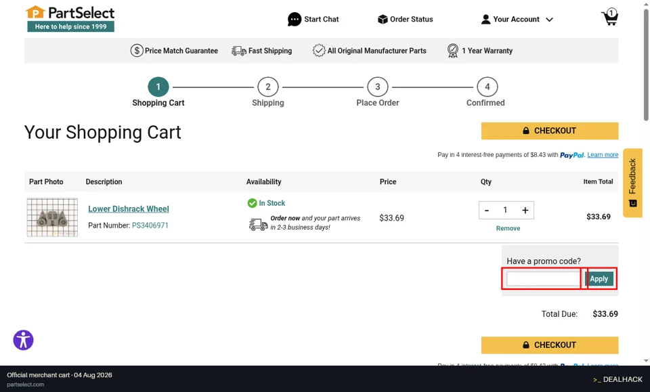Screen dimensions: 650x392
Task: Click the Fast Shipping truck icon
Action: pyautogui.click(x=239, y=51)
